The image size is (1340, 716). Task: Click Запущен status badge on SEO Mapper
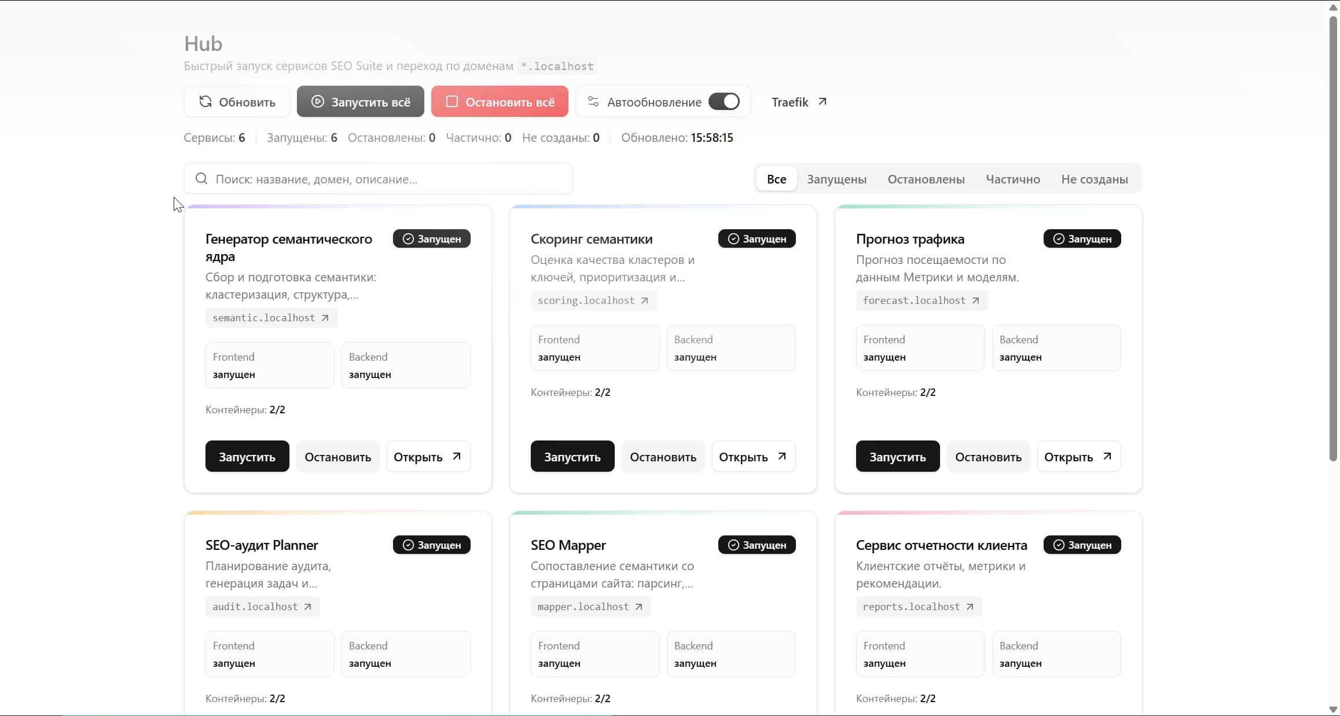coord(757,545)
